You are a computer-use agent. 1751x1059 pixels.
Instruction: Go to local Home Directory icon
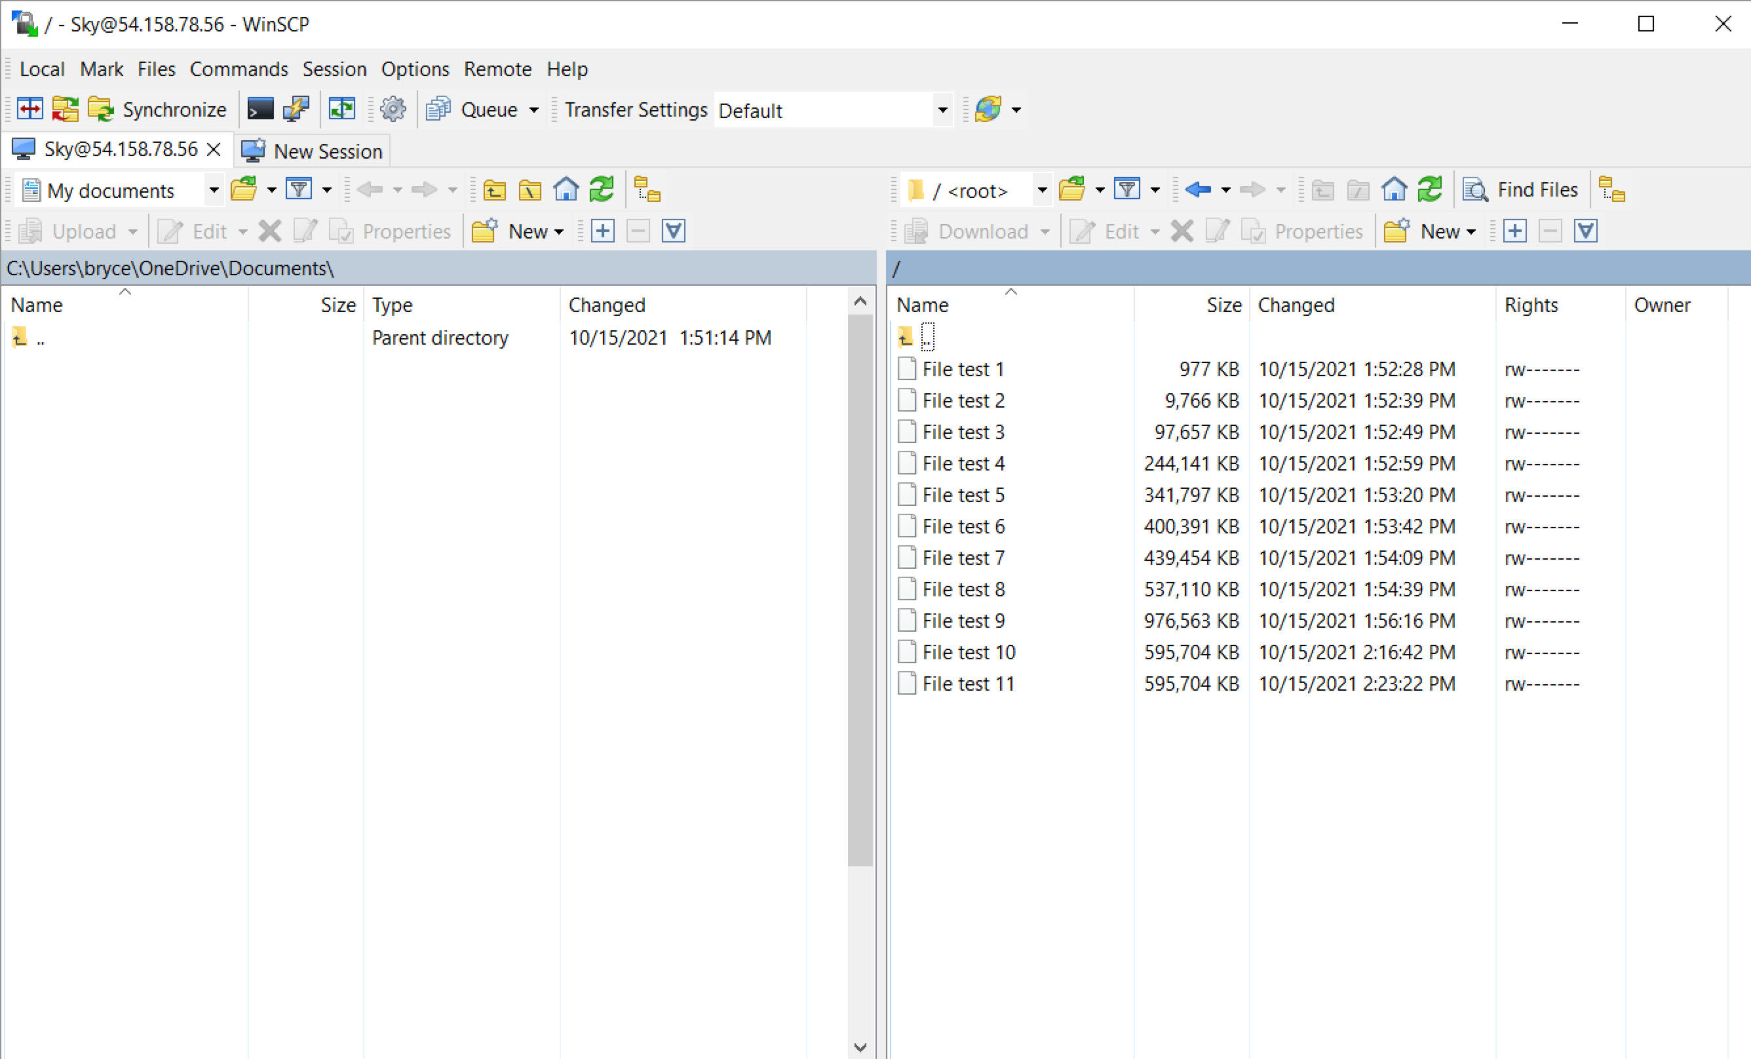(x=566, y=190)
